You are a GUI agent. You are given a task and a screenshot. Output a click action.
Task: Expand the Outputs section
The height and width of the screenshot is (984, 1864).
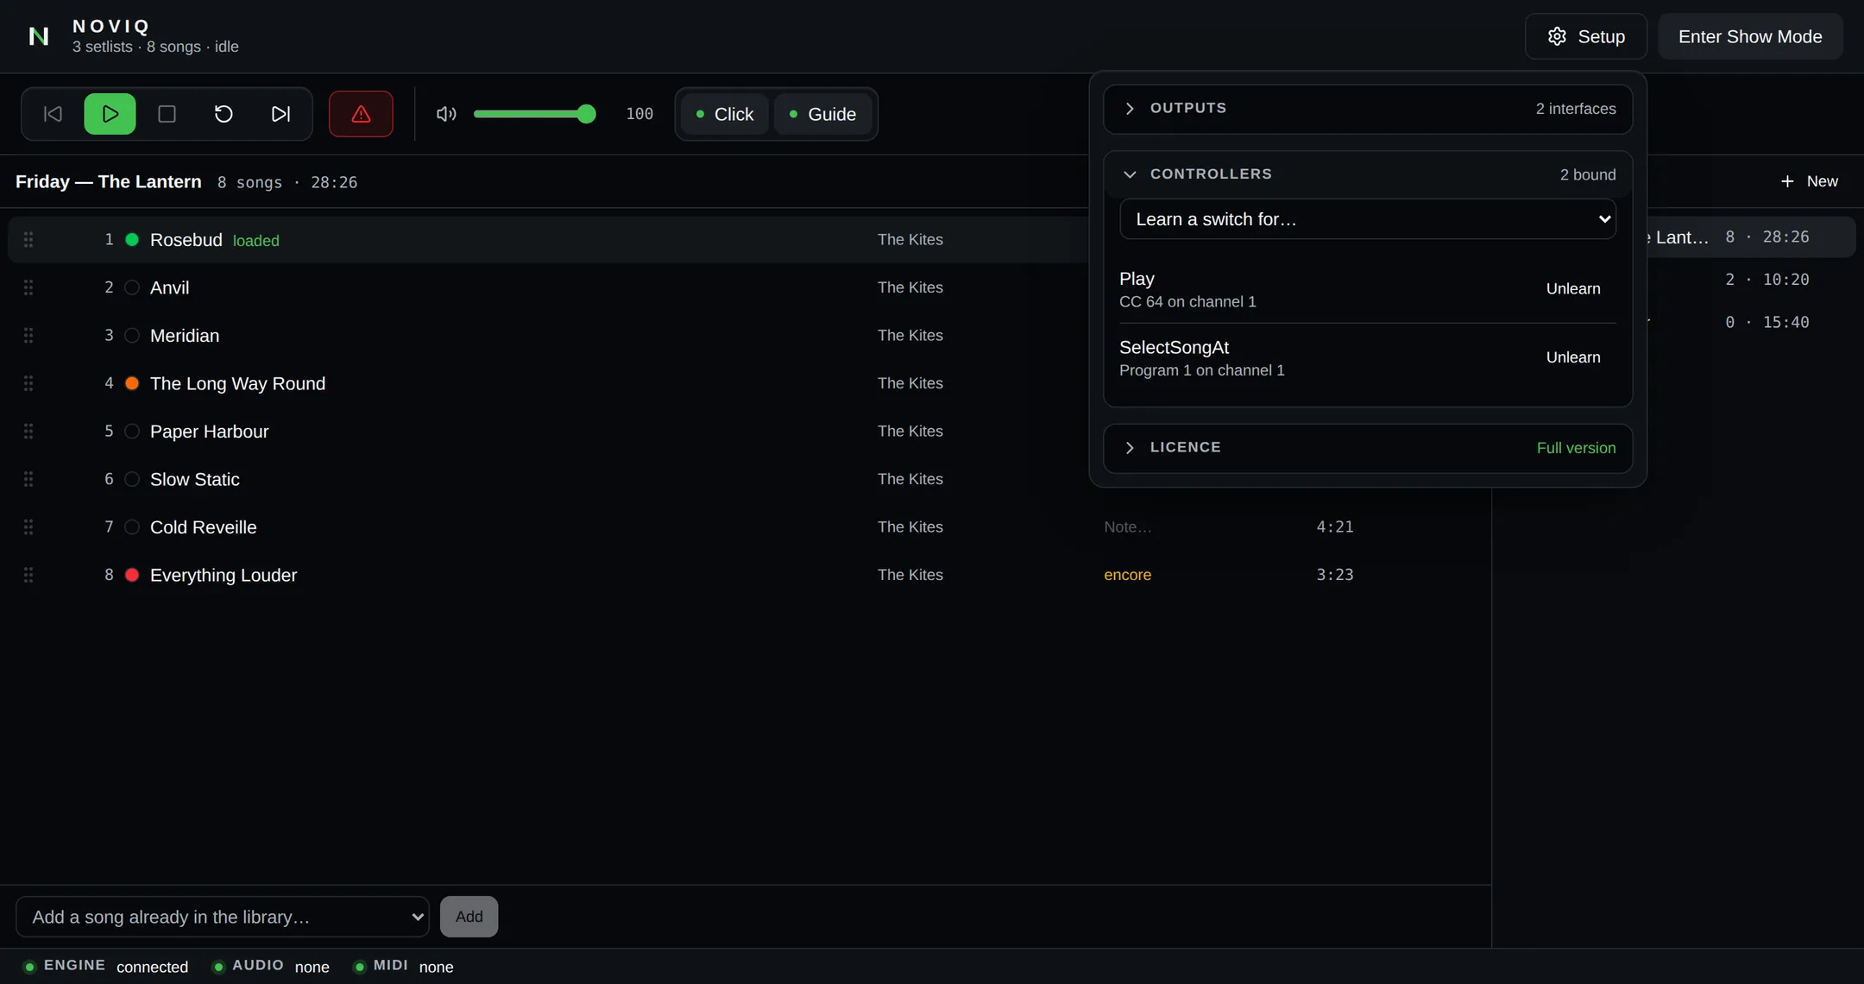1368,109
